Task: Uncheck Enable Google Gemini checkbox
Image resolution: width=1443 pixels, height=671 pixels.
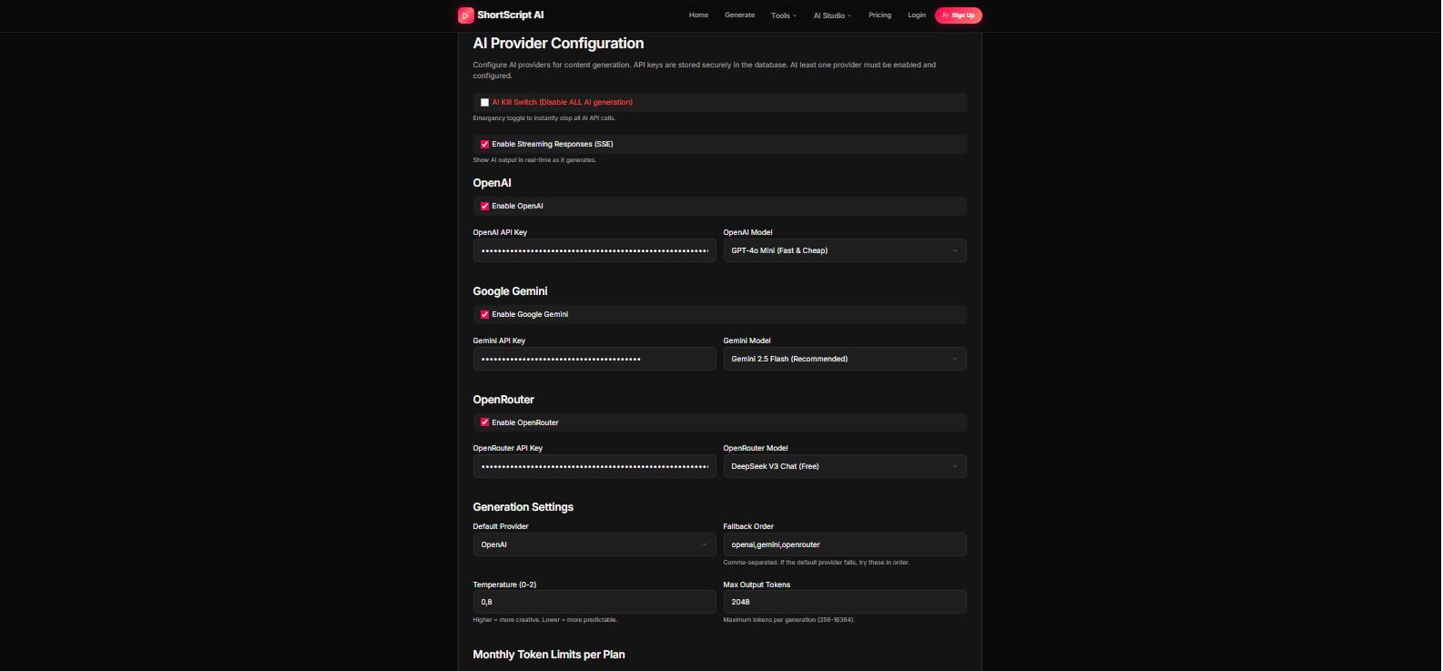Action: [x=484, y=315]
